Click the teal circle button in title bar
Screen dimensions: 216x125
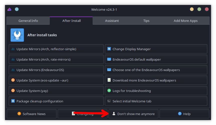coord(17,9)
